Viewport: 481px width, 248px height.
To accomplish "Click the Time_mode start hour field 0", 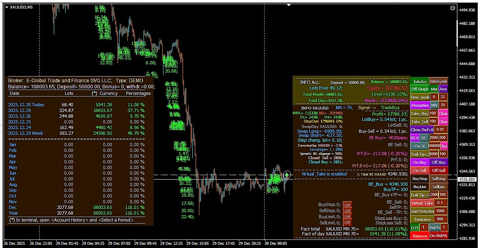I will pyautogui.click(x=434, y=97).
